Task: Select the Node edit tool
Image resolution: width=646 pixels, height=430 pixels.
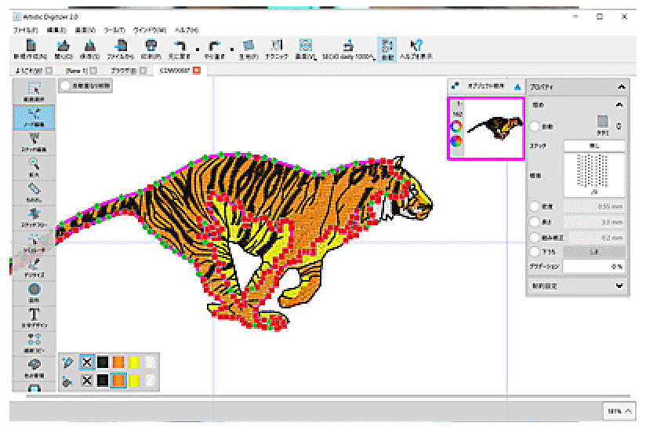Action: coord(34,117)
